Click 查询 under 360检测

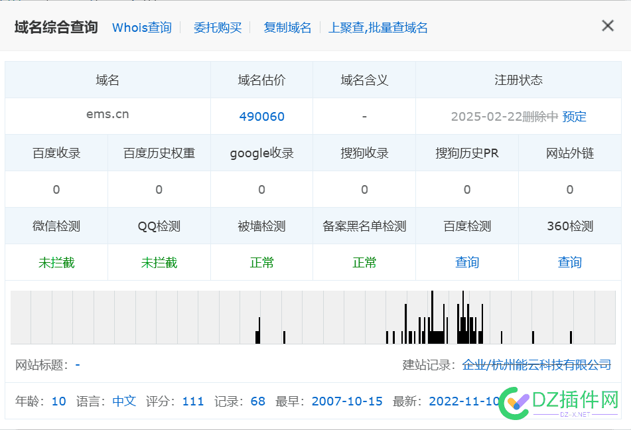click(x=570, y=262)
